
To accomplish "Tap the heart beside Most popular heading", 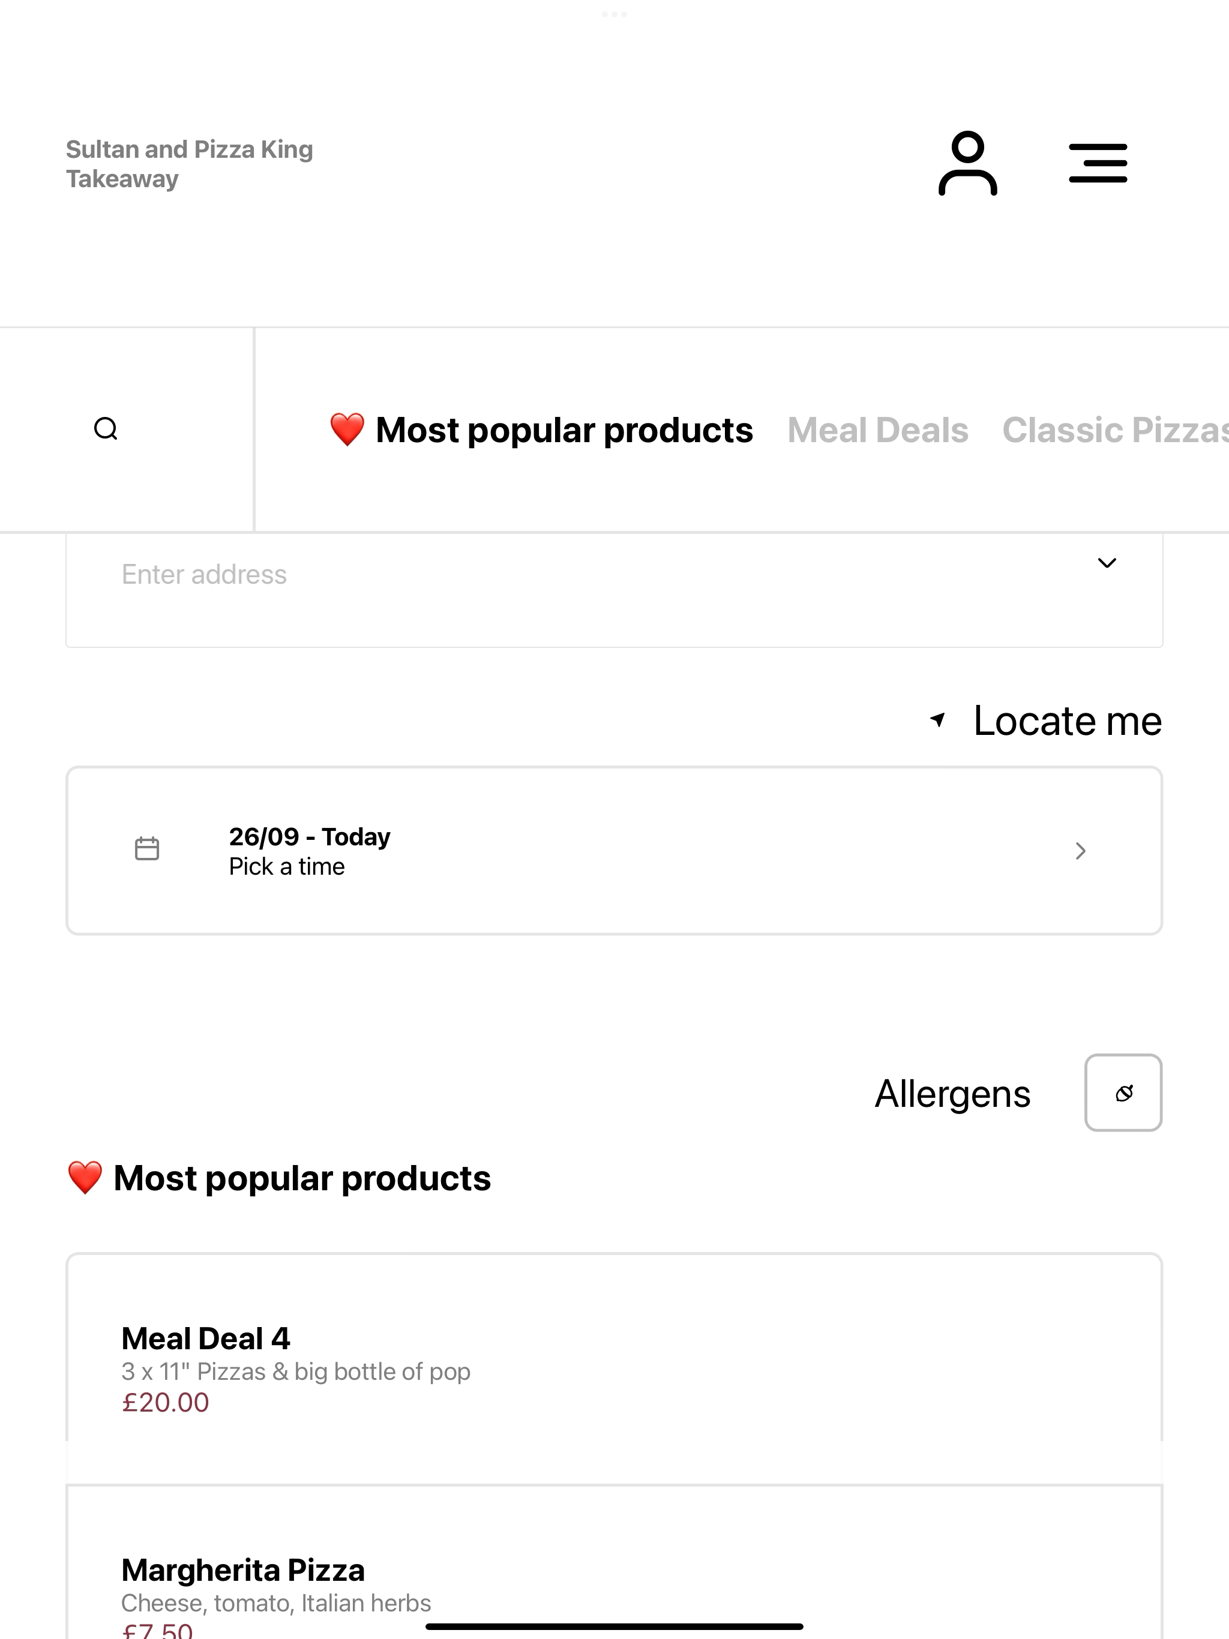I will coord(85,1178).
